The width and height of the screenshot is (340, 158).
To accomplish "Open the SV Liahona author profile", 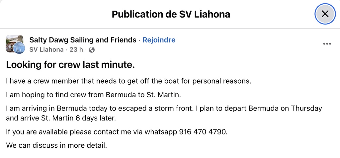I will point(46,50).
